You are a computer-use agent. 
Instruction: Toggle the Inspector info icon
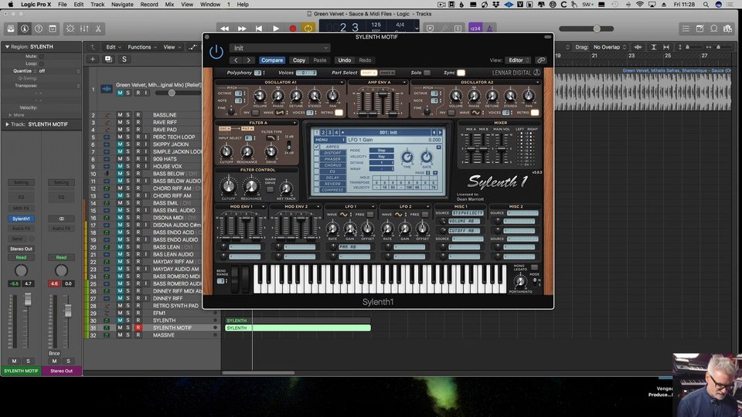point(25,29)
